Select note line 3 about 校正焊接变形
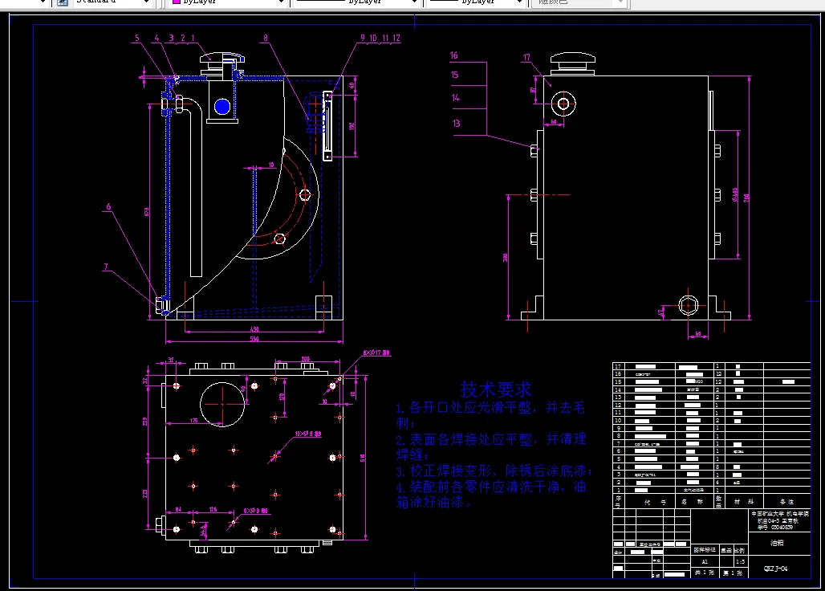The image size is (825, 591). point(494,471)
